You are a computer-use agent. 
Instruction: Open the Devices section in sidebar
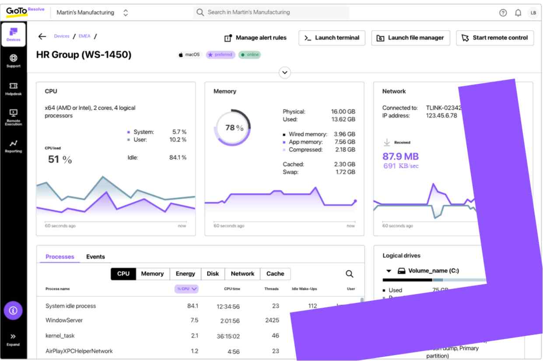[13, 35]
